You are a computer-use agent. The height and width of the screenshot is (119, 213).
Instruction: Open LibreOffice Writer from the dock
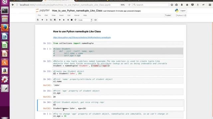point(5,36)
